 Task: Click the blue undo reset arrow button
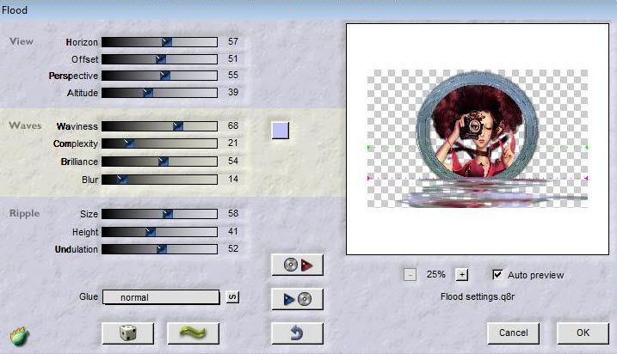tap(297, 333)
